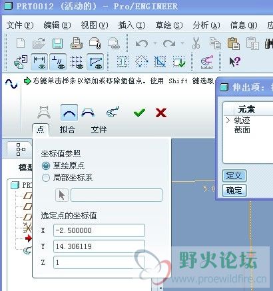Select the PRT root node in model tree

click(x=22, y=185)
